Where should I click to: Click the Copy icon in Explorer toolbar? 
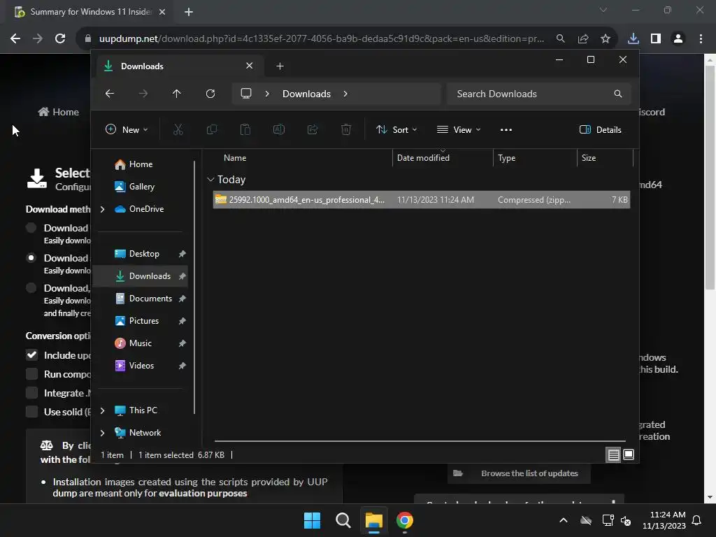pyautogui.click(x=212, y=129)
